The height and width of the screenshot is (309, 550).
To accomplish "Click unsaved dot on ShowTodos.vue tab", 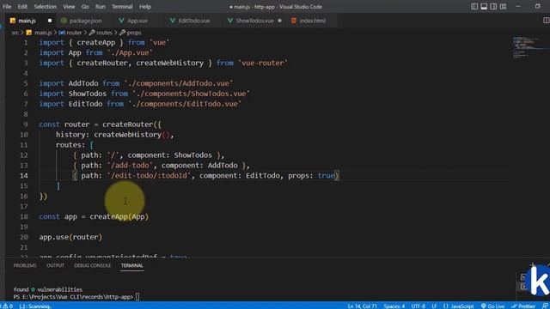I will (x=279, y=21).
